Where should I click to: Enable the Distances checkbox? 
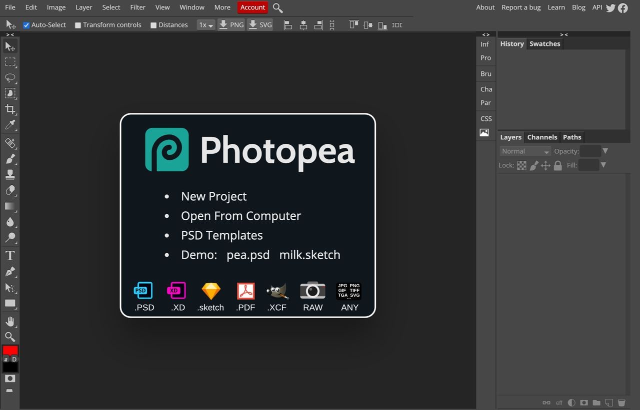[153, 25]
